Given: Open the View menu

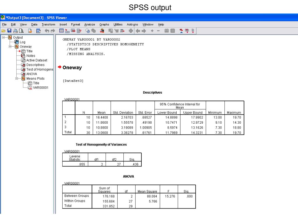Looking at the screenshot, I should point(23,24).
